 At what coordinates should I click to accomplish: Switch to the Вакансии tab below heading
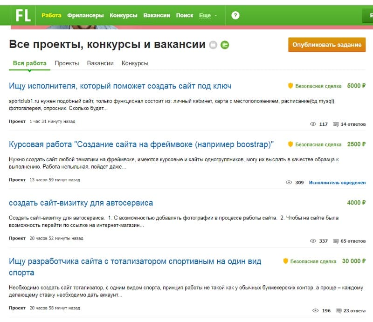[x=100, y=63]
